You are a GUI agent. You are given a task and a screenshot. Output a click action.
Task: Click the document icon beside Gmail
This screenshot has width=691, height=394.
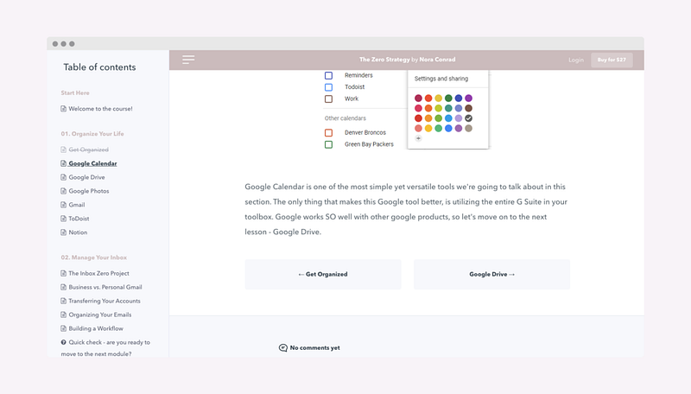[x=63, y=205]
